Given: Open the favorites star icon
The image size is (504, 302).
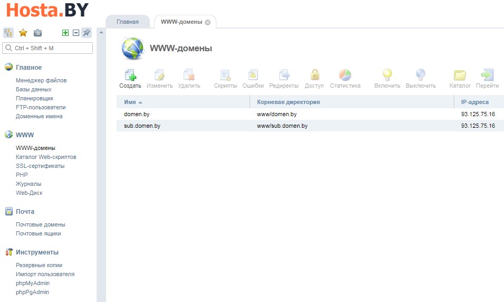Looking at the screenshot, I should [x=23, y=33].
